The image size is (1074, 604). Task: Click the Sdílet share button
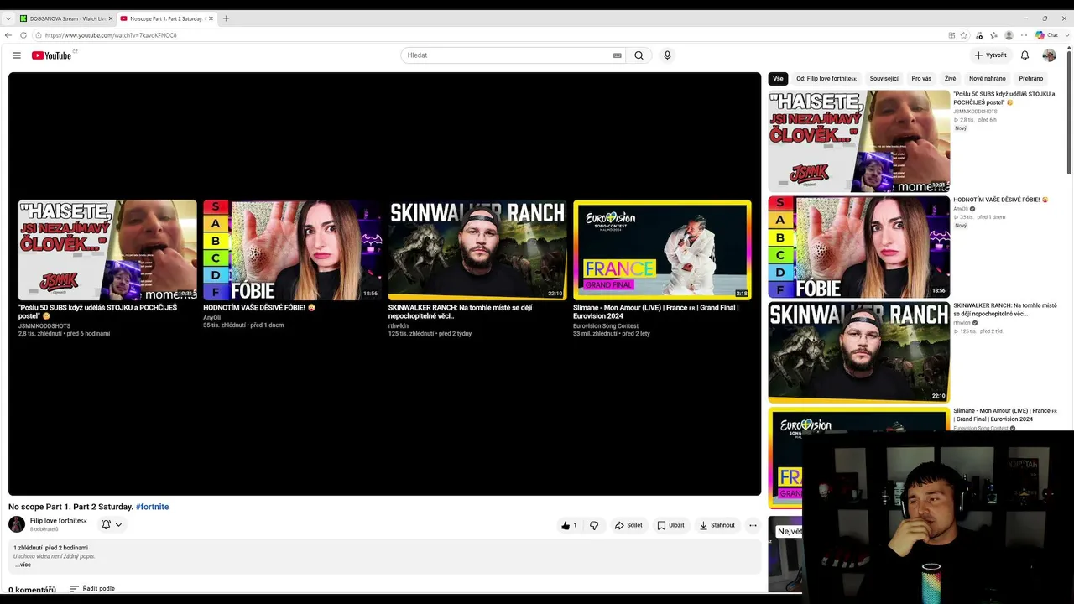pyautogui.click(x=628, y=525)
